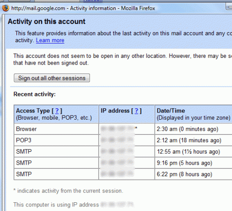This screenshot has width=232, height=211.
Task: Select the Browser access type cell
Action: [56, 129]
